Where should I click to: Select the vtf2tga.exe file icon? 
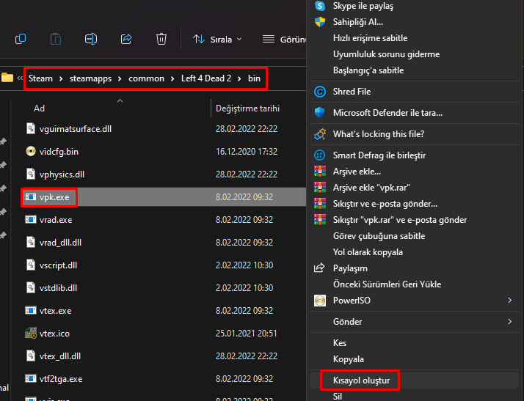click(31, 378)
